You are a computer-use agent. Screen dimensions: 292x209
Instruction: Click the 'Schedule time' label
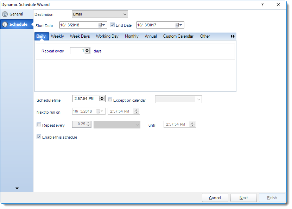(49, 100)
